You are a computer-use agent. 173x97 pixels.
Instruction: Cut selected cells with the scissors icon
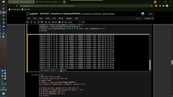tap(35, 22)
